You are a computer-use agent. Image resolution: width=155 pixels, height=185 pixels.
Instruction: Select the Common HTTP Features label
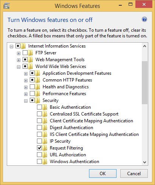point(68,80)
